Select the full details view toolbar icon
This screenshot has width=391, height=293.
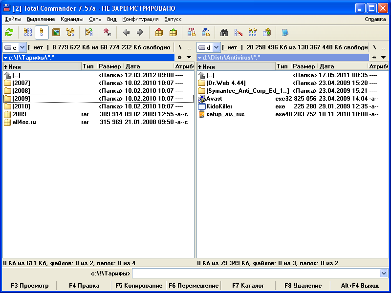coord(42,32)
